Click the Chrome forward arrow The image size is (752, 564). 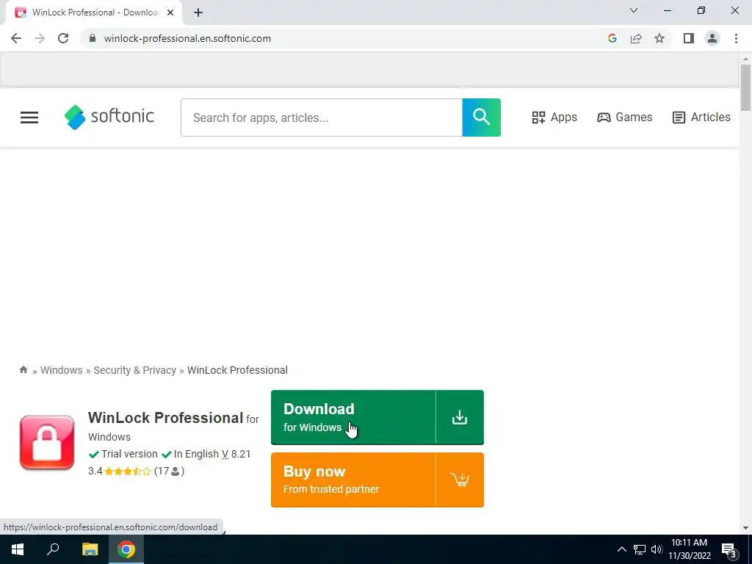click(40, 38)
